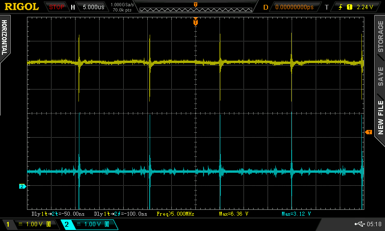This screenshot has height=231, width=385.
Task: Click the rising edge trigger icon
Action: coord(341,7)
